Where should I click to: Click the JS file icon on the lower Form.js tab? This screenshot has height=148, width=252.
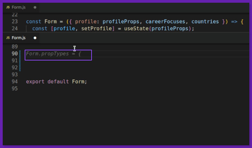(x=8, y=38)
